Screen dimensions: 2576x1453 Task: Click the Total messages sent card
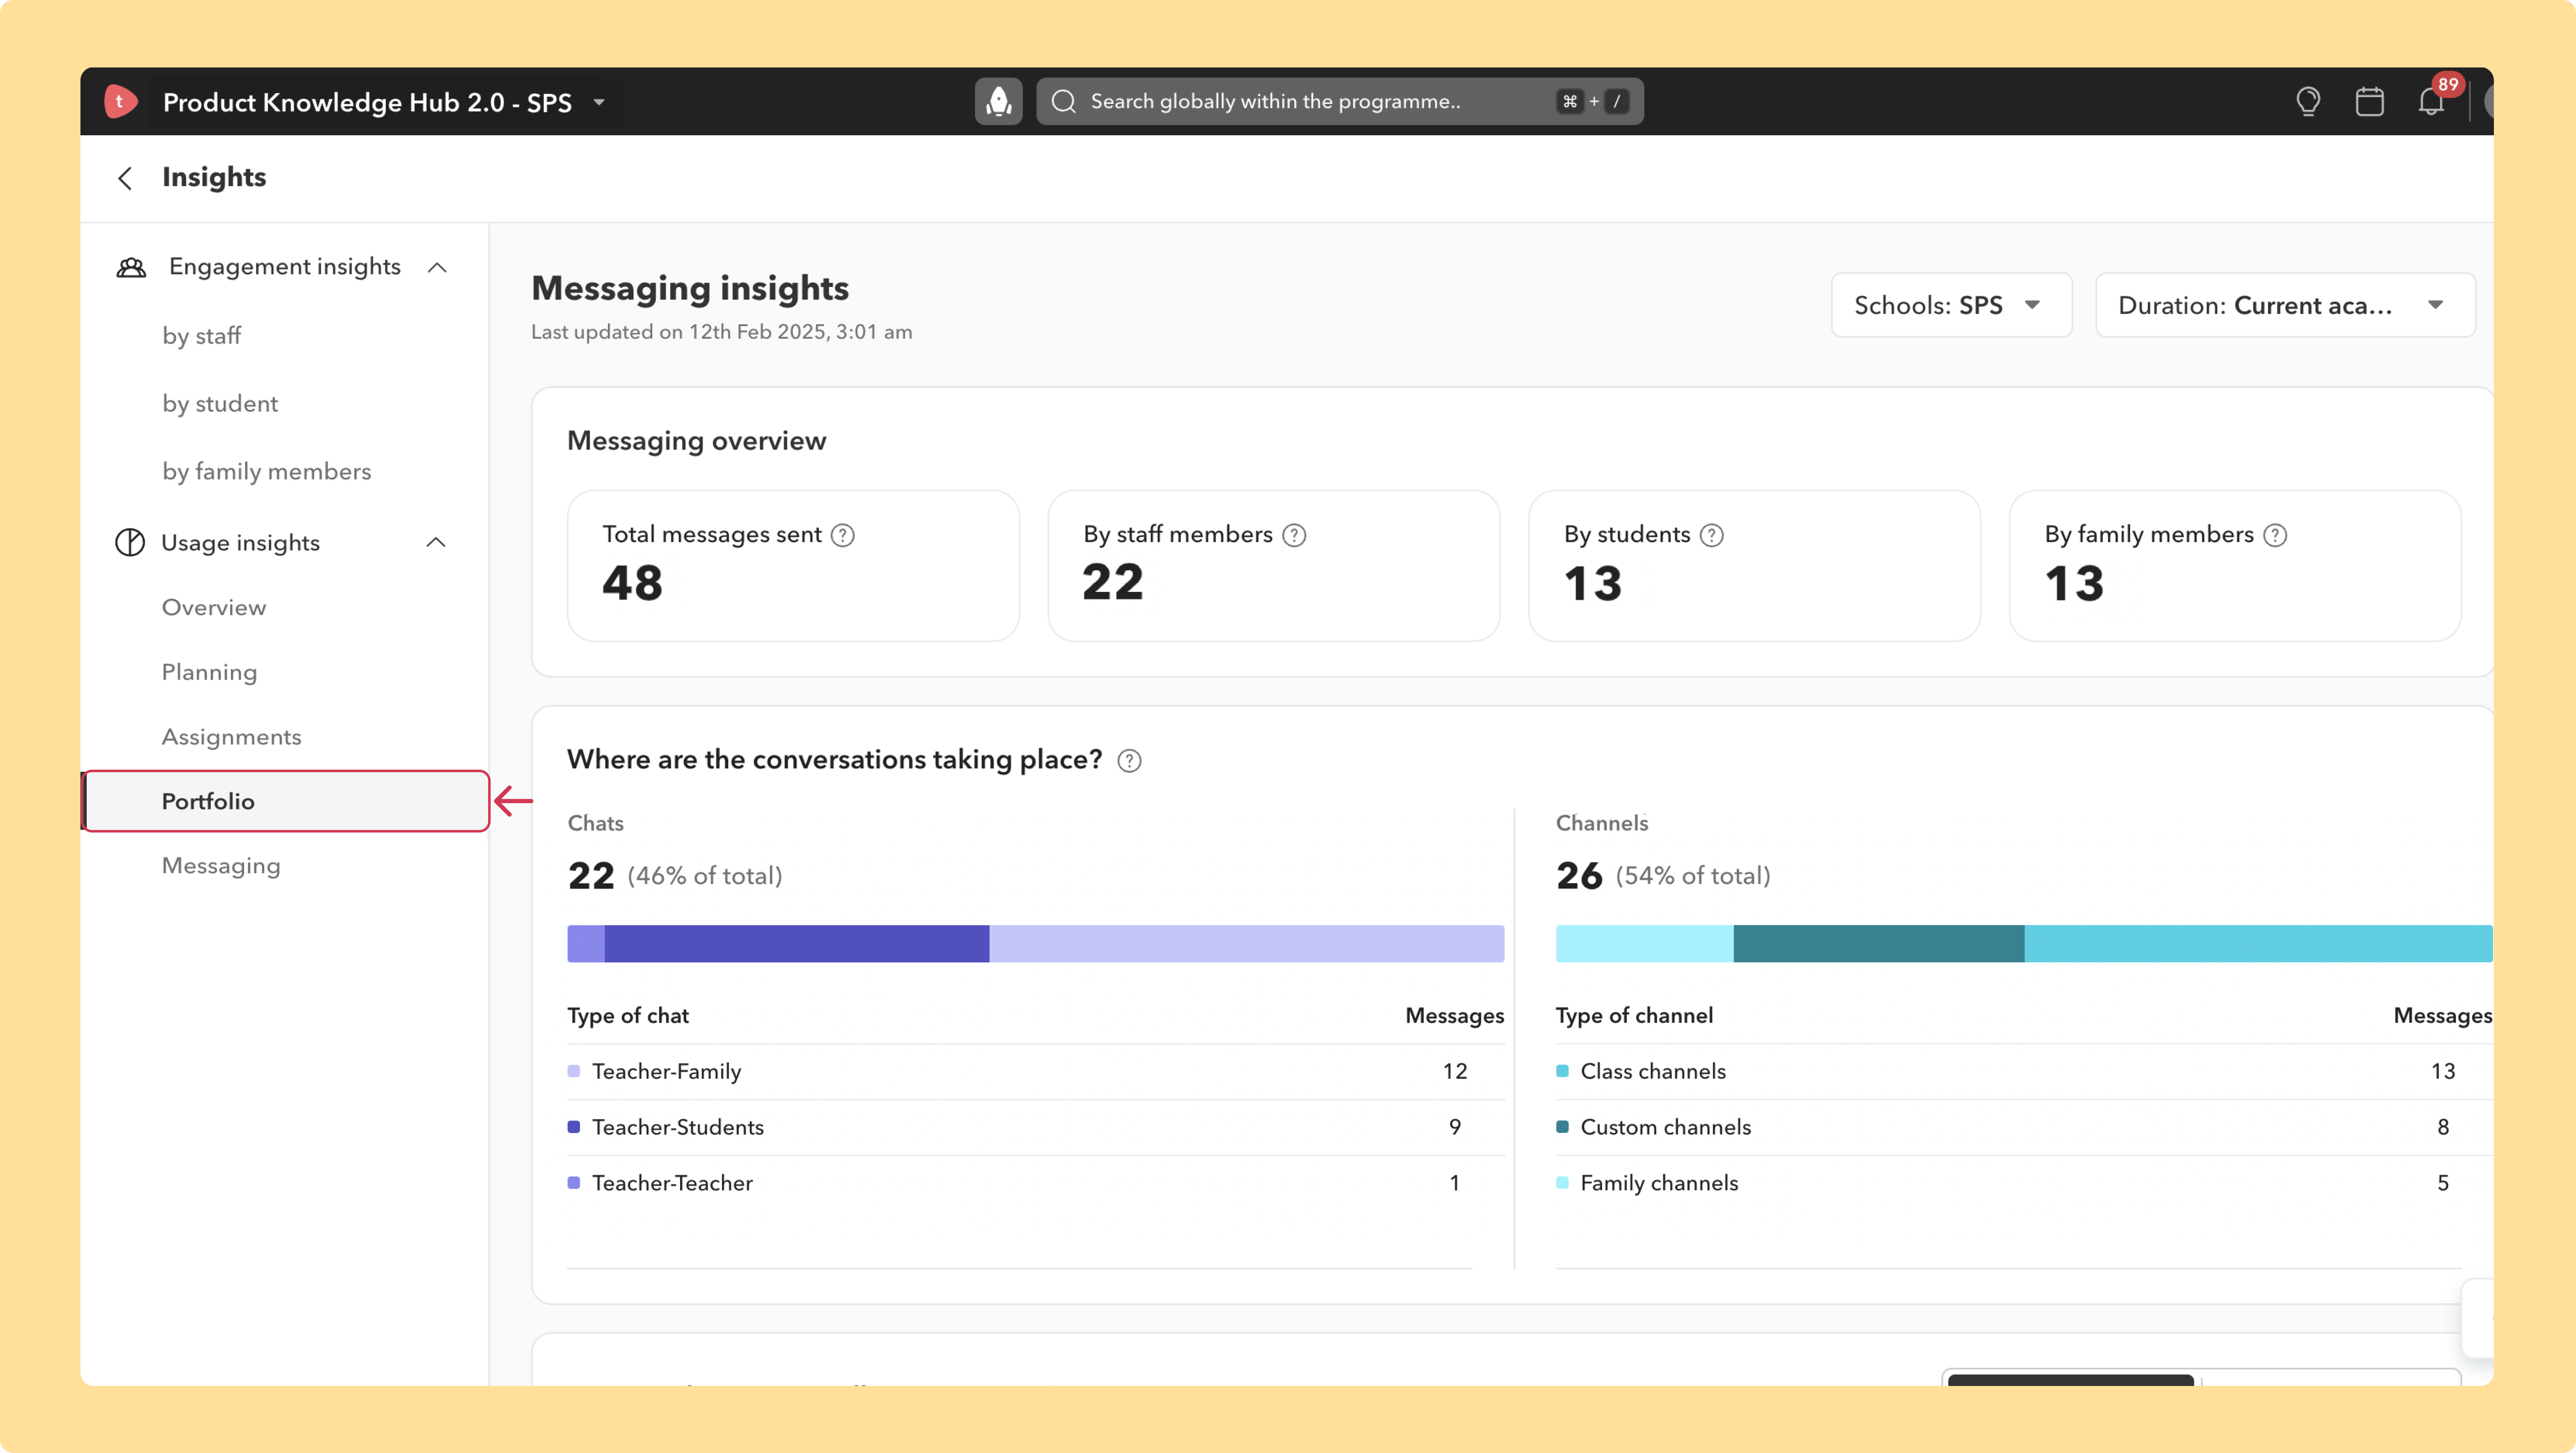click(793, 566)
